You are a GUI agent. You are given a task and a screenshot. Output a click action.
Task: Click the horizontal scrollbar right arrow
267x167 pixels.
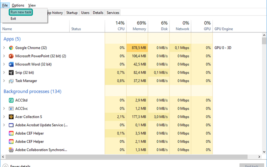(259, 157)
